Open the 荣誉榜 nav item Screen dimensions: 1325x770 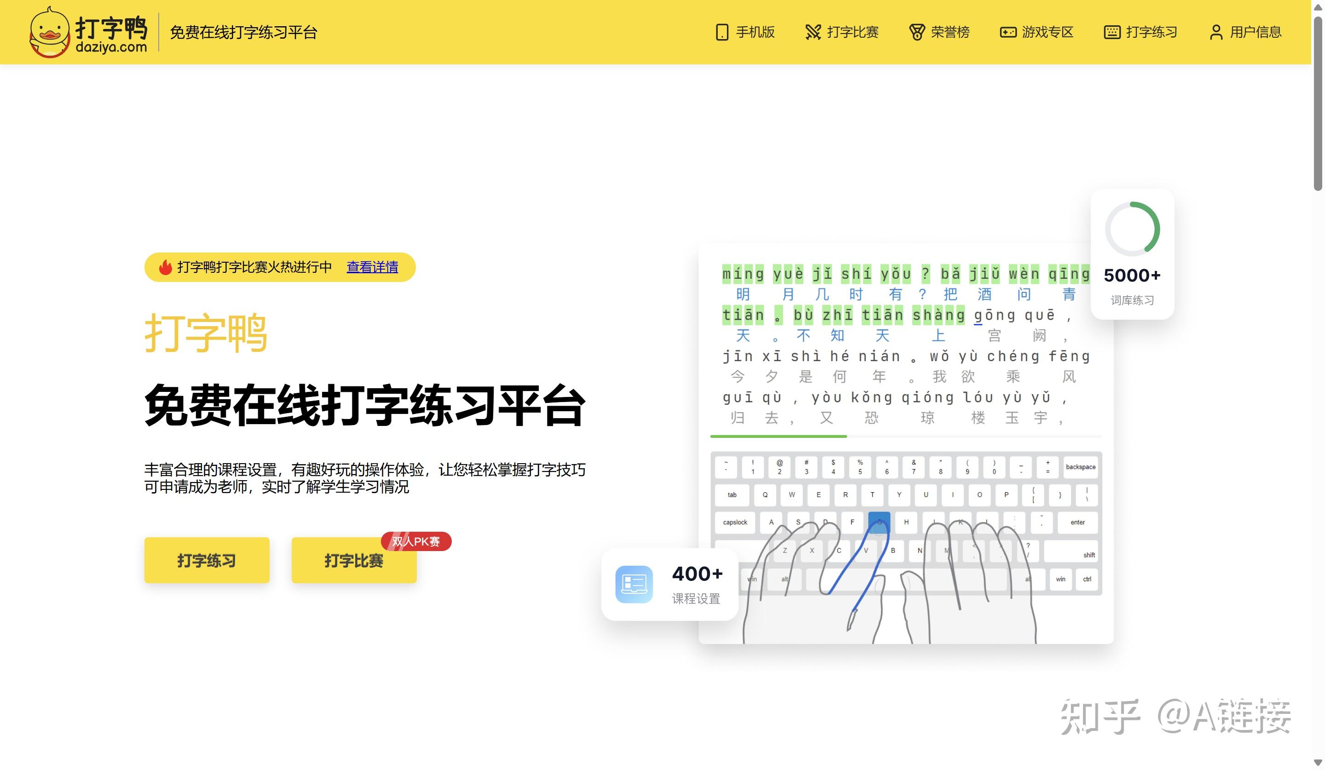[x=939, y=32]
